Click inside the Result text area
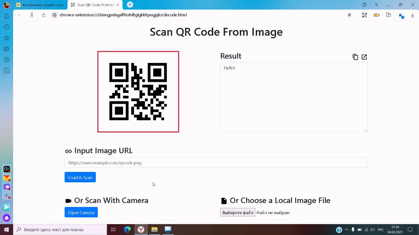419x235 pixels. click(294, 97)
